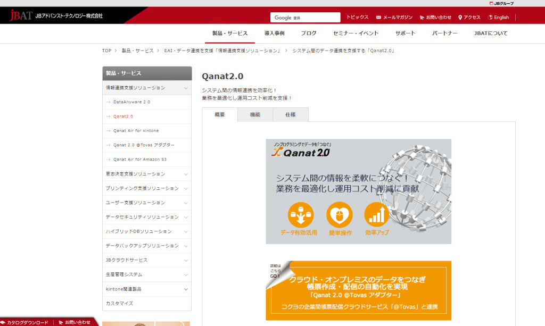This screenshot has width=545, height=326.
Task: Click the 簡単操作 heart mouse icon
Action: [x=339, y=215]
